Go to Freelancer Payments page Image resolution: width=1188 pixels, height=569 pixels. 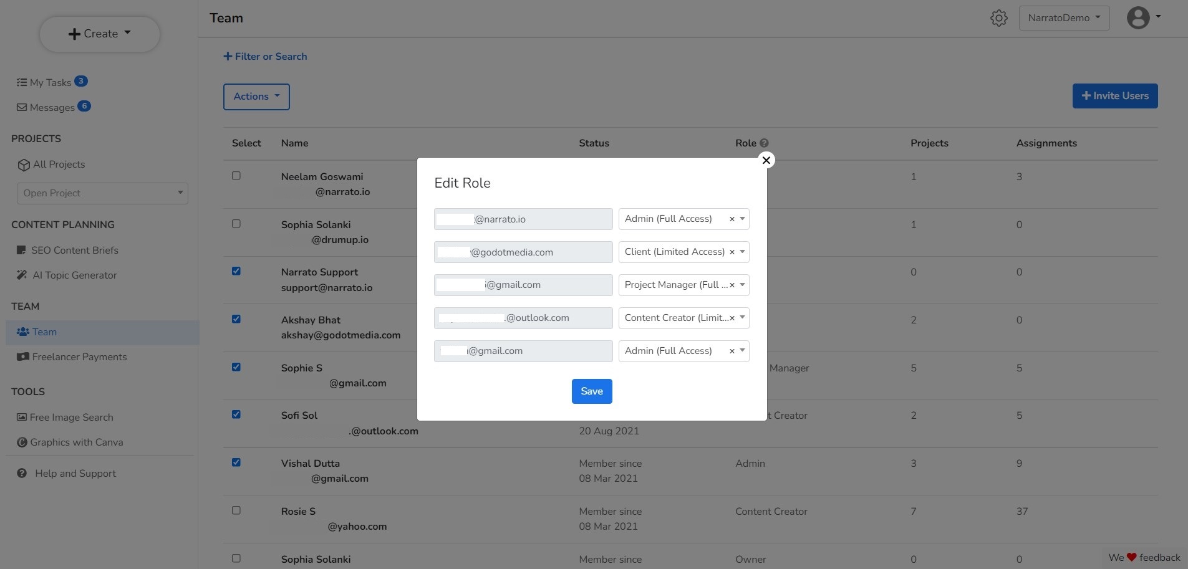[x=79, y=356]
